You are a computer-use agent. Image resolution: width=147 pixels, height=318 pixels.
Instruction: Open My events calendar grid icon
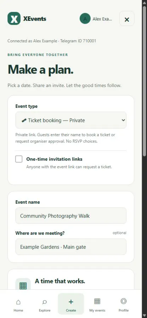[97, 301]
